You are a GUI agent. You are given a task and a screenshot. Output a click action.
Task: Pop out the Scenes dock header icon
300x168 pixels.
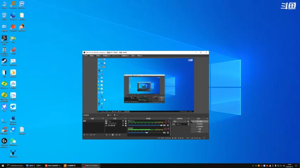103,118
